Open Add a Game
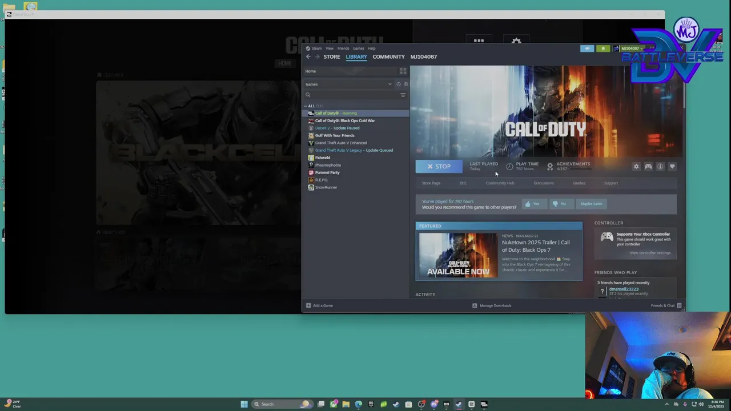 (319, 305)
